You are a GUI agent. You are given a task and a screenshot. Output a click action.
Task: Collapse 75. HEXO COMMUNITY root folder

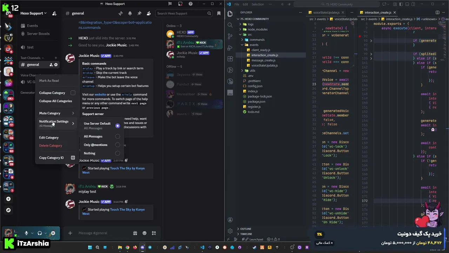tap(254, 19)
